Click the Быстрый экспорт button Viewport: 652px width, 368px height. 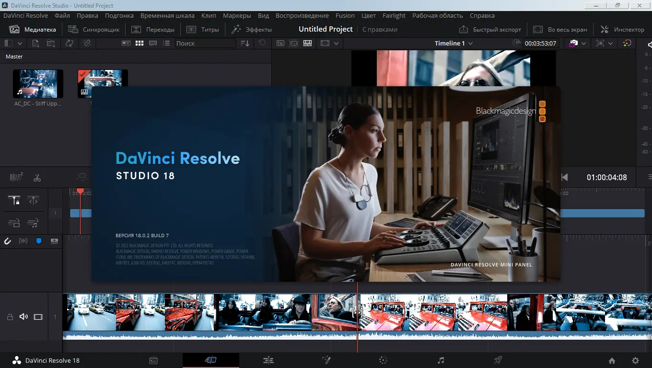pyautogui.click(x=490, y=29)
